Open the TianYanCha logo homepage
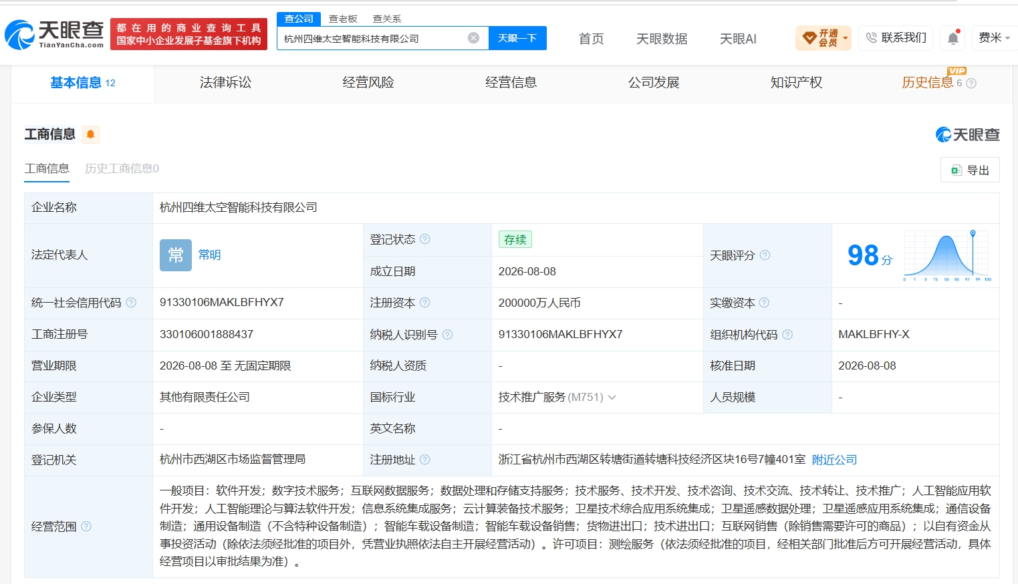The width and height of the screenshot is (1018, 584). pos(54,34)
